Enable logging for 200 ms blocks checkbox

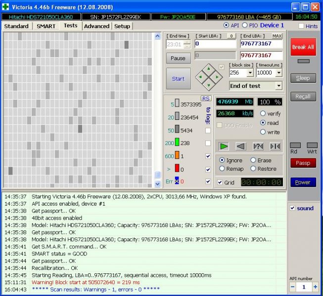(208, 144)
